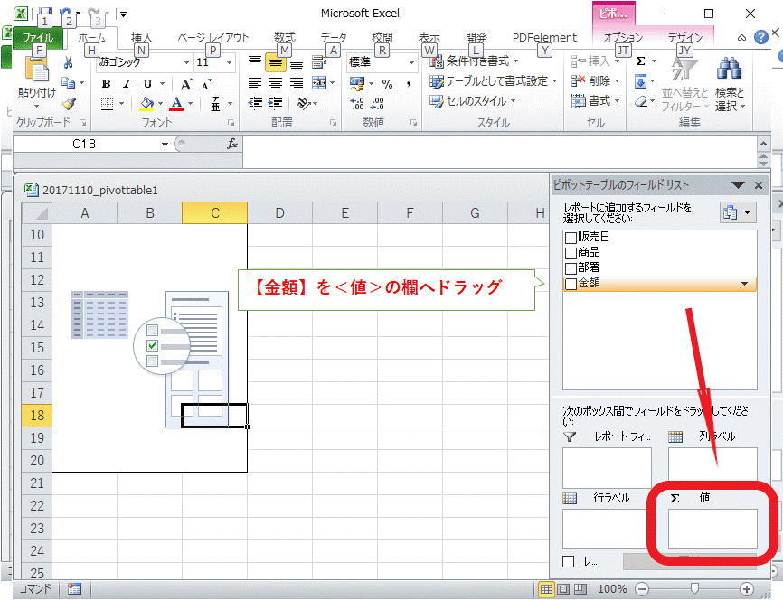Click the 値 values drop area
Viewport: 783px width, 600px height.
point(712,528)
